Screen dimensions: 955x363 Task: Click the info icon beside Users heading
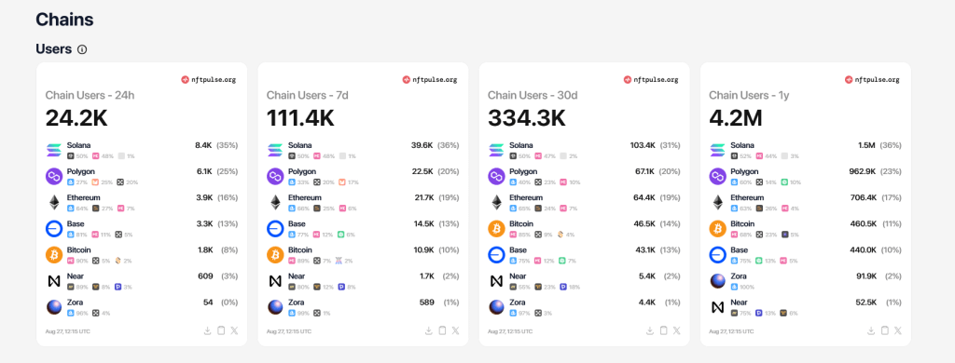click(82, 49)
